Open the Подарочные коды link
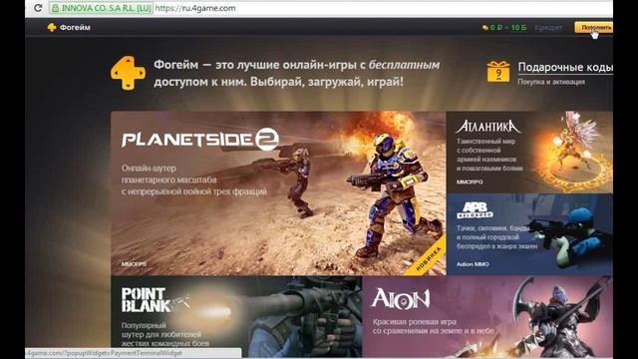The height and width of the screenshot is (359, 638). [565, 67]
